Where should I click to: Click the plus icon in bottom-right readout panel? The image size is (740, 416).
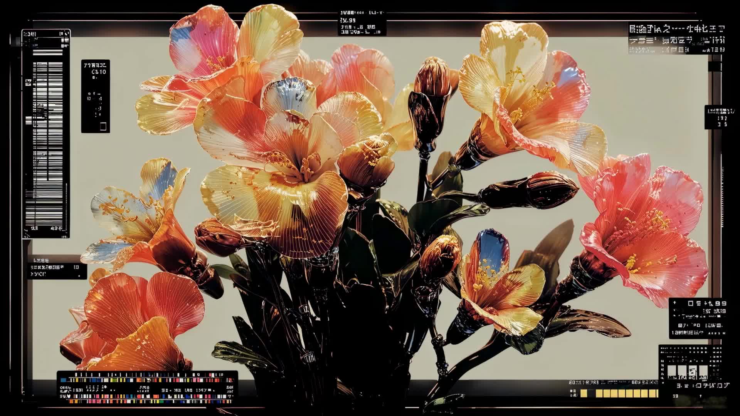[x=674, y=303]
